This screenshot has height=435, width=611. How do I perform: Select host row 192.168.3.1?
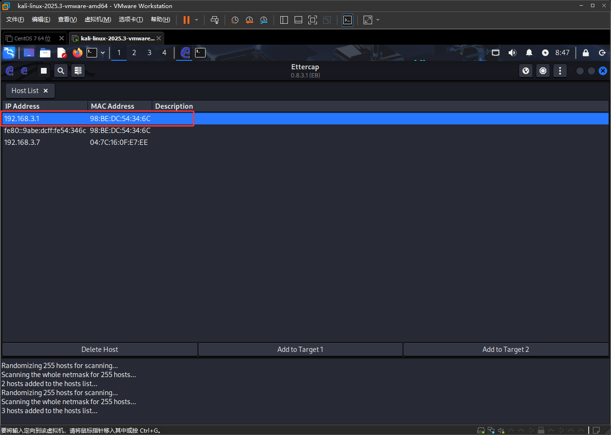tap(305, 119)
